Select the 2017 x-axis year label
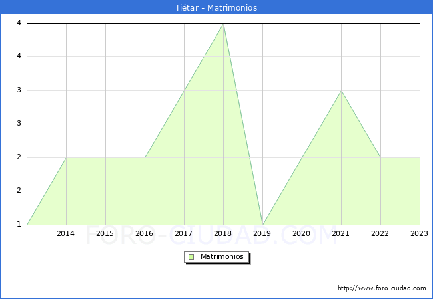The image size is (433, 299). (x=184, y=233)
